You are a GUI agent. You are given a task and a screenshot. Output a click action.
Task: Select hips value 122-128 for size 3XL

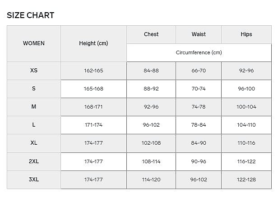pyautogui.click(x=246, y=180)
